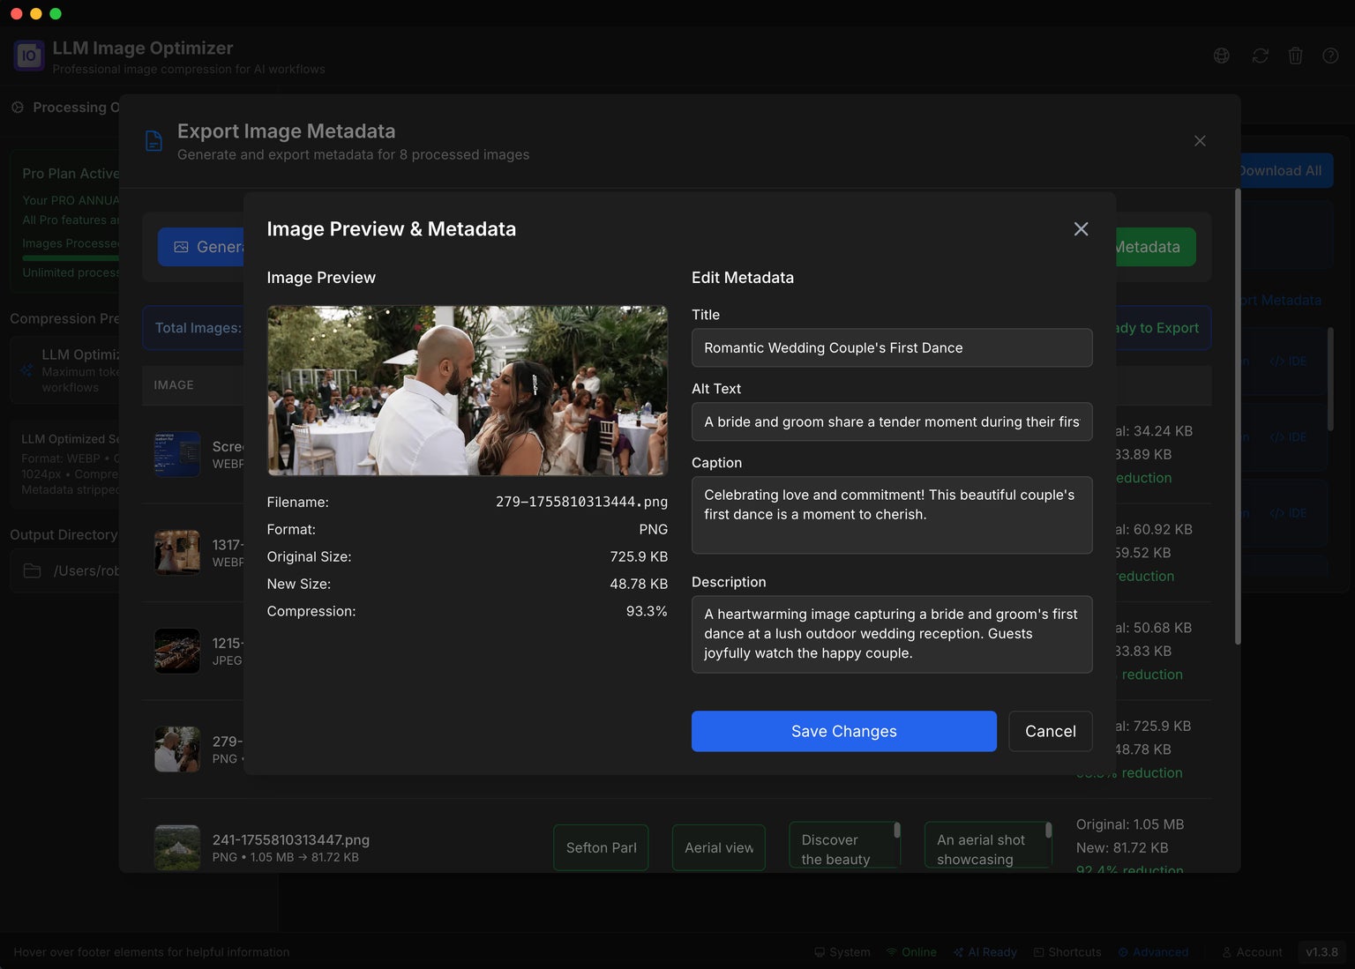Click the AI Ready footer item
The height and width of the screenshot is (969, 1355).
coord(984,952)
